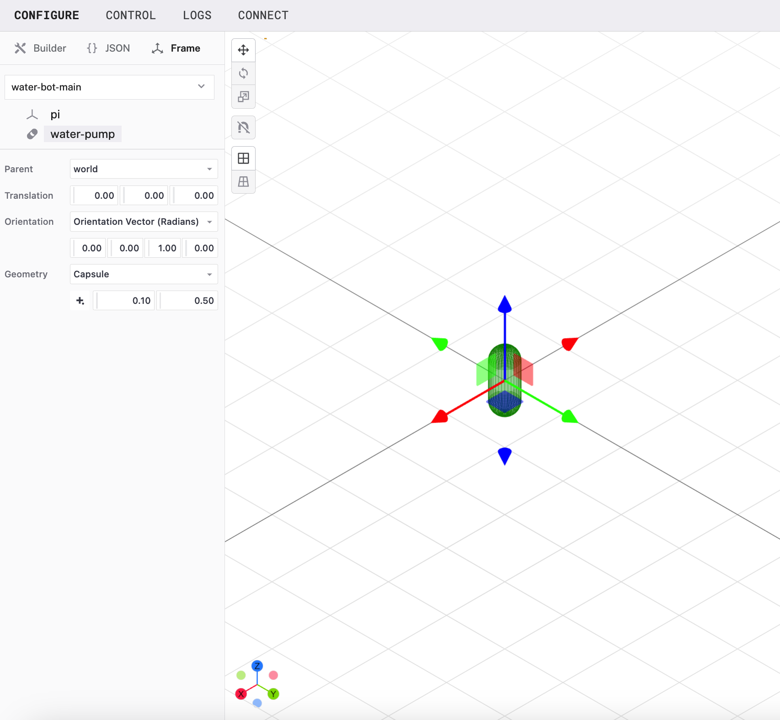Switch to orthographic grid view icon
Screen dimensions: 780x720
tap(243, 159)
